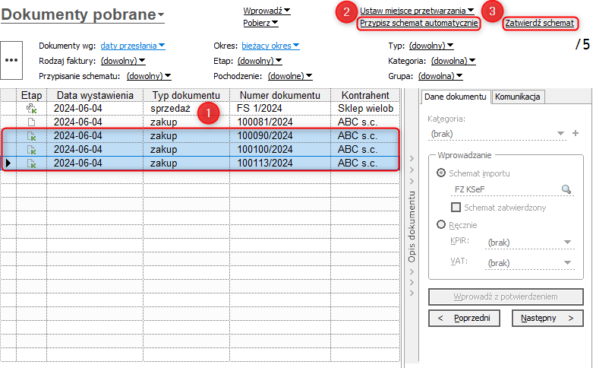Sort by the Kontrahent column header
593x368 pixels.
coord(365,95)
